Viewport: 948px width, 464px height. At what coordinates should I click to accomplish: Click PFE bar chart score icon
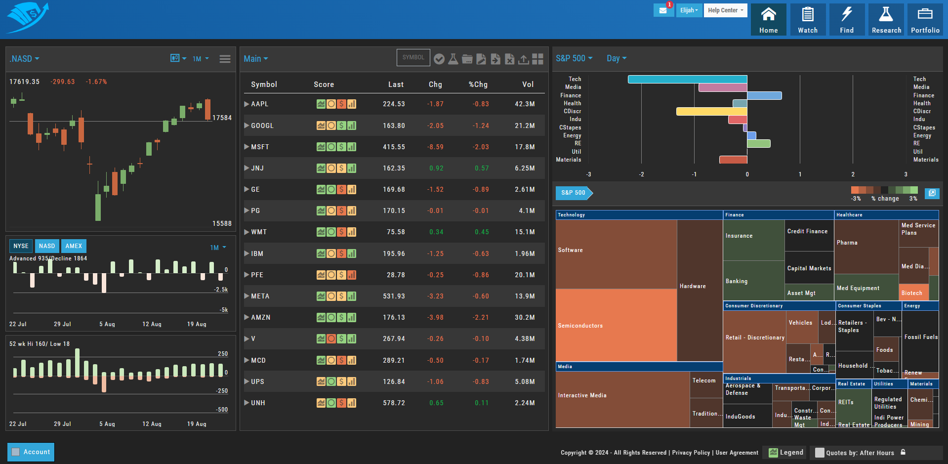click(x=352, y=275)
